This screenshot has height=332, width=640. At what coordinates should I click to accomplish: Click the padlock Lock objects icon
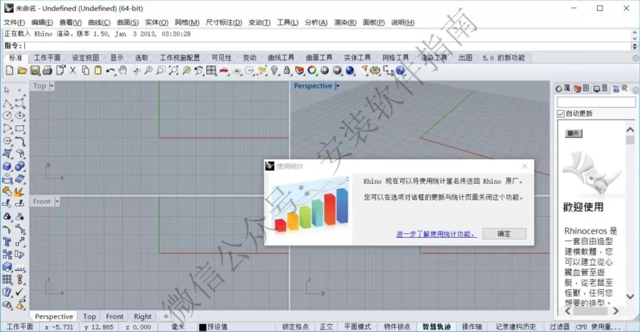click(287, 70)
